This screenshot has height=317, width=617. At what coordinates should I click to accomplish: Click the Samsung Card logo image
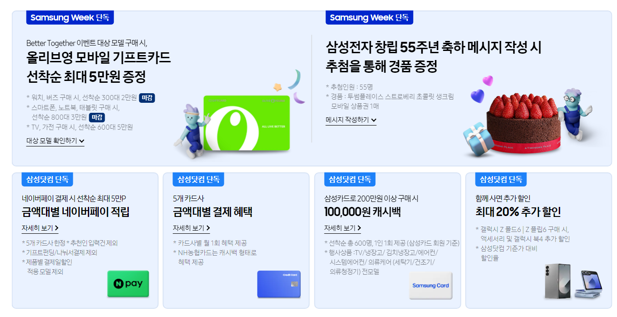[430, 286]
